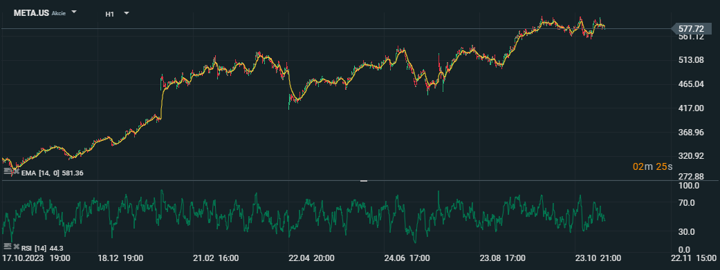Click the 417.00 price axis label
The width and height of the screenshot is (720, 270).
click(691, 108)
